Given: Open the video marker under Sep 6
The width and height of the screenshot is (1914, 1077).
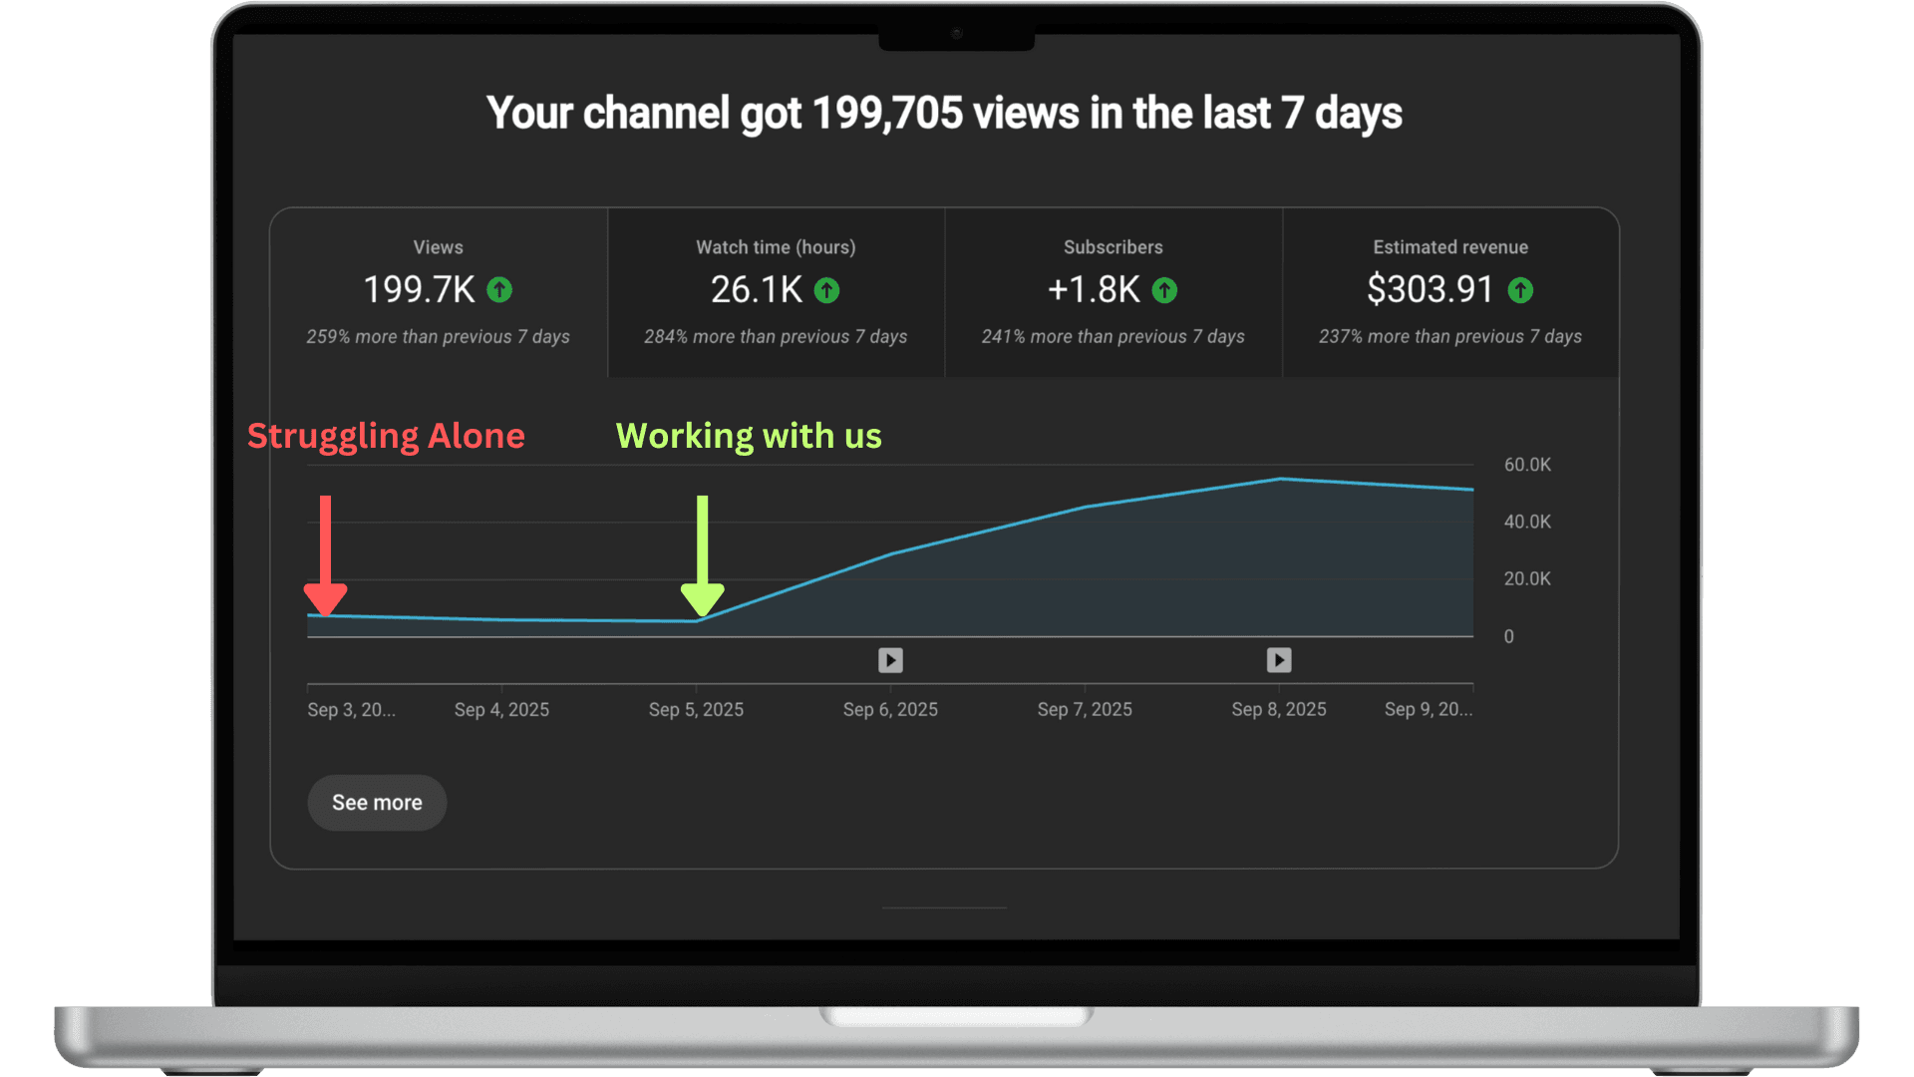Looking at the screenshot, I should [890, 660].
